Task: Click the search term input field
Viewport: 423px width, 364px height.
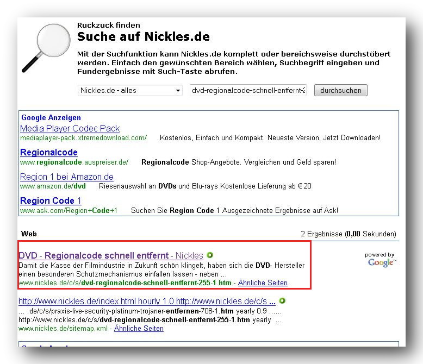Action: [x=248, y=90]
